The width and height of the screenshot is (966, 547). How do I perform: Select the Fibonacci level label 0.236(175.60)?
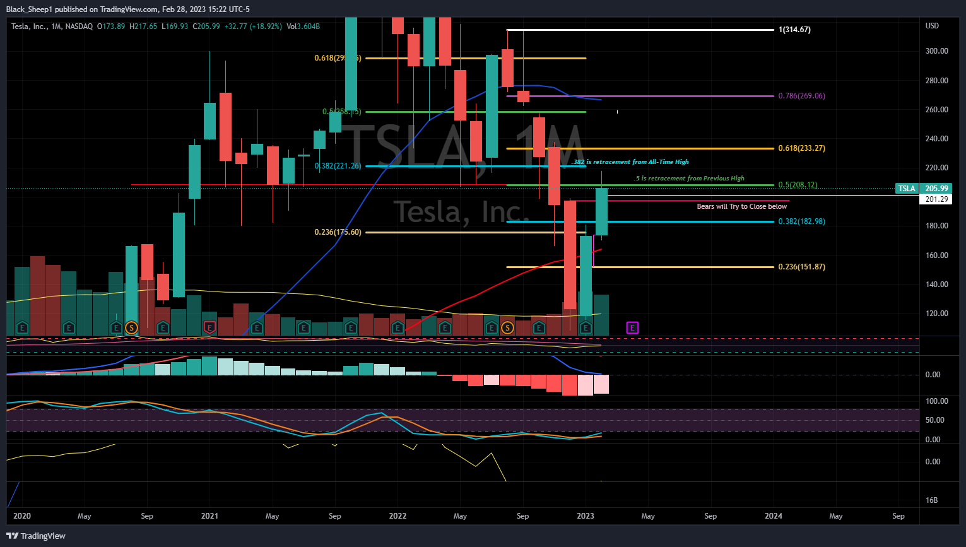pyautogui.click(x=338, y=232)
